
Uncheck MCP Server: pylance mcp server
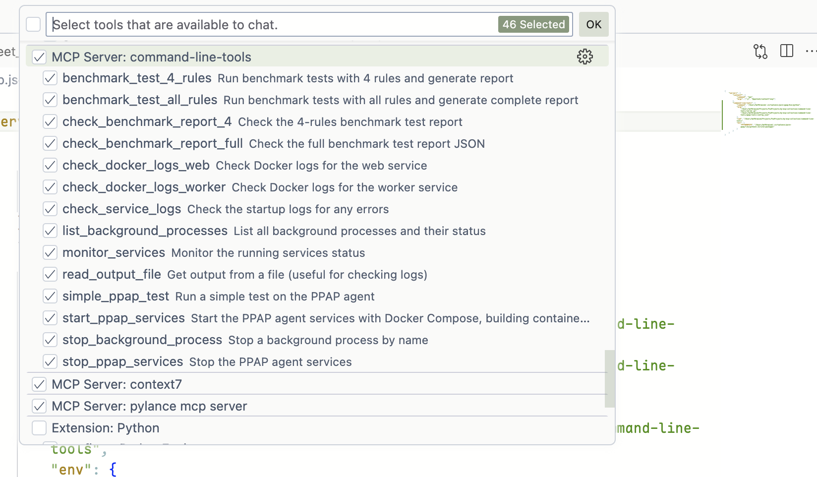click(39, 406)
